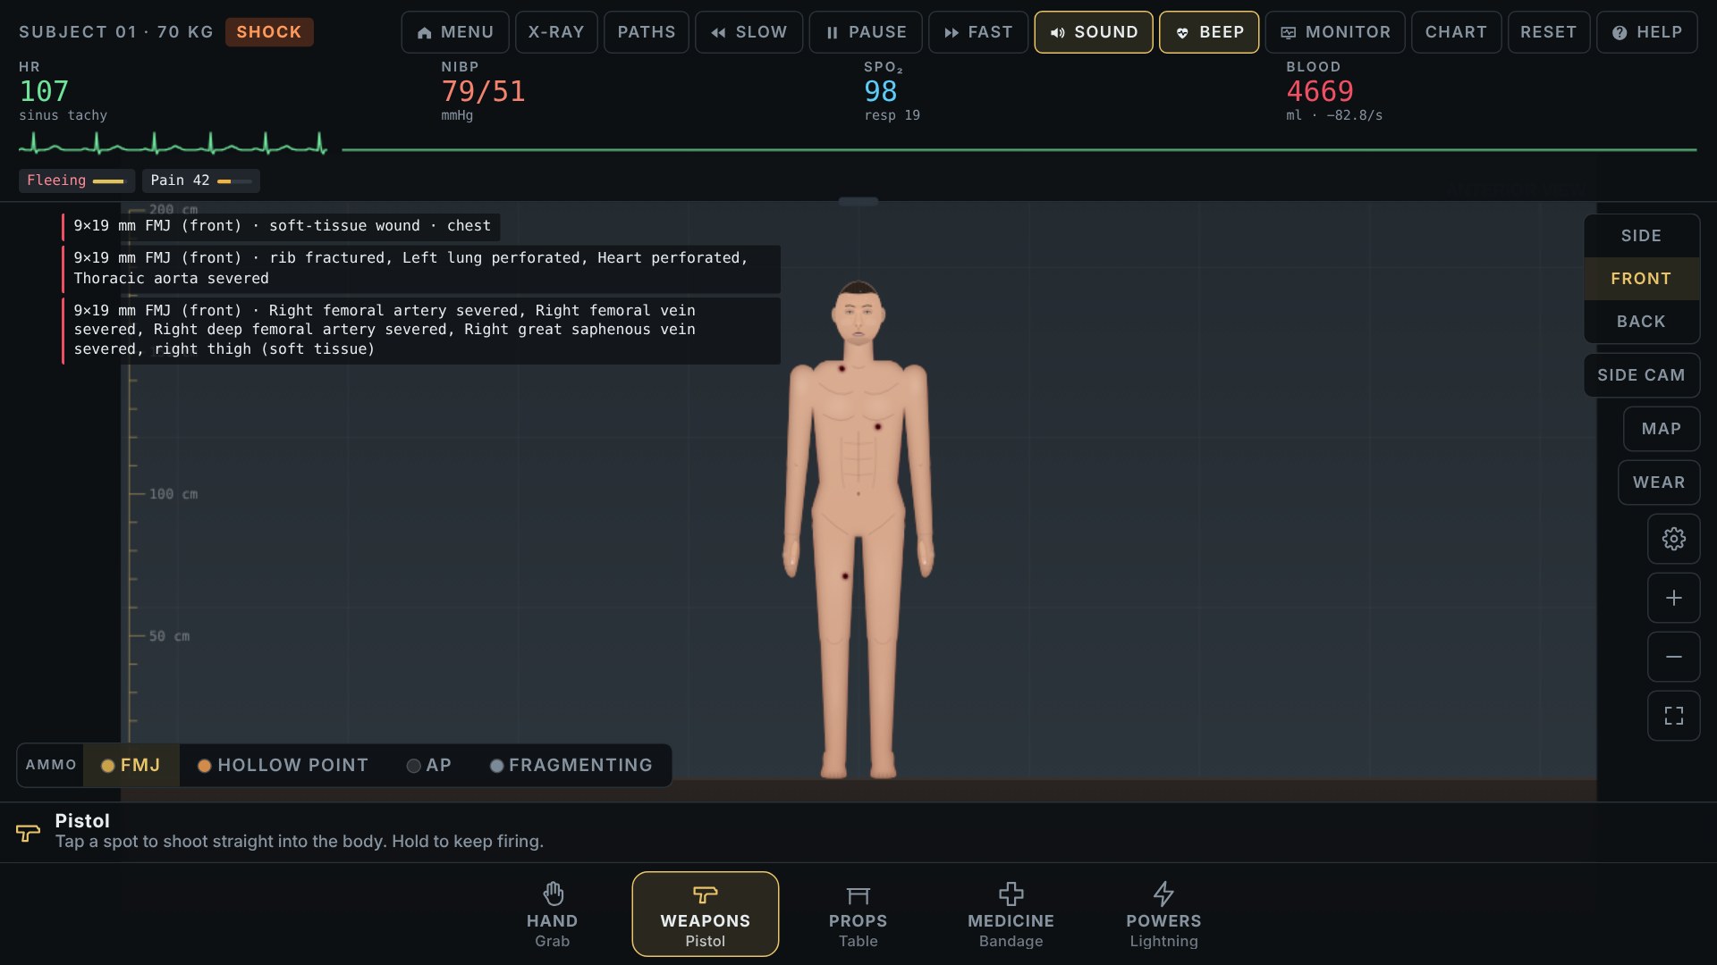Toggle the heartbeat Beep off
The height and width of the screenshot is (965, 1717).
1209,32
